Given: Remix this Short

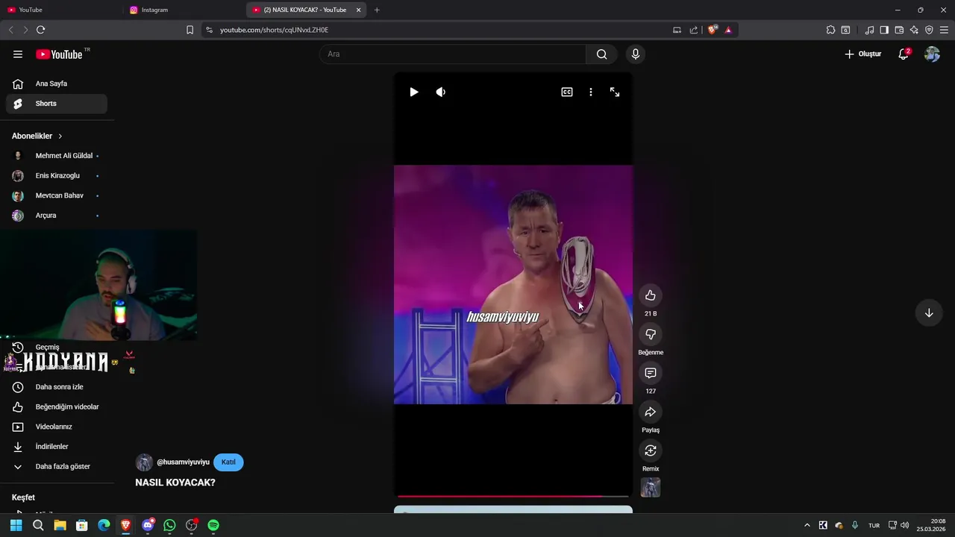Looking at the screenshot, I should [x=651, y=450].
